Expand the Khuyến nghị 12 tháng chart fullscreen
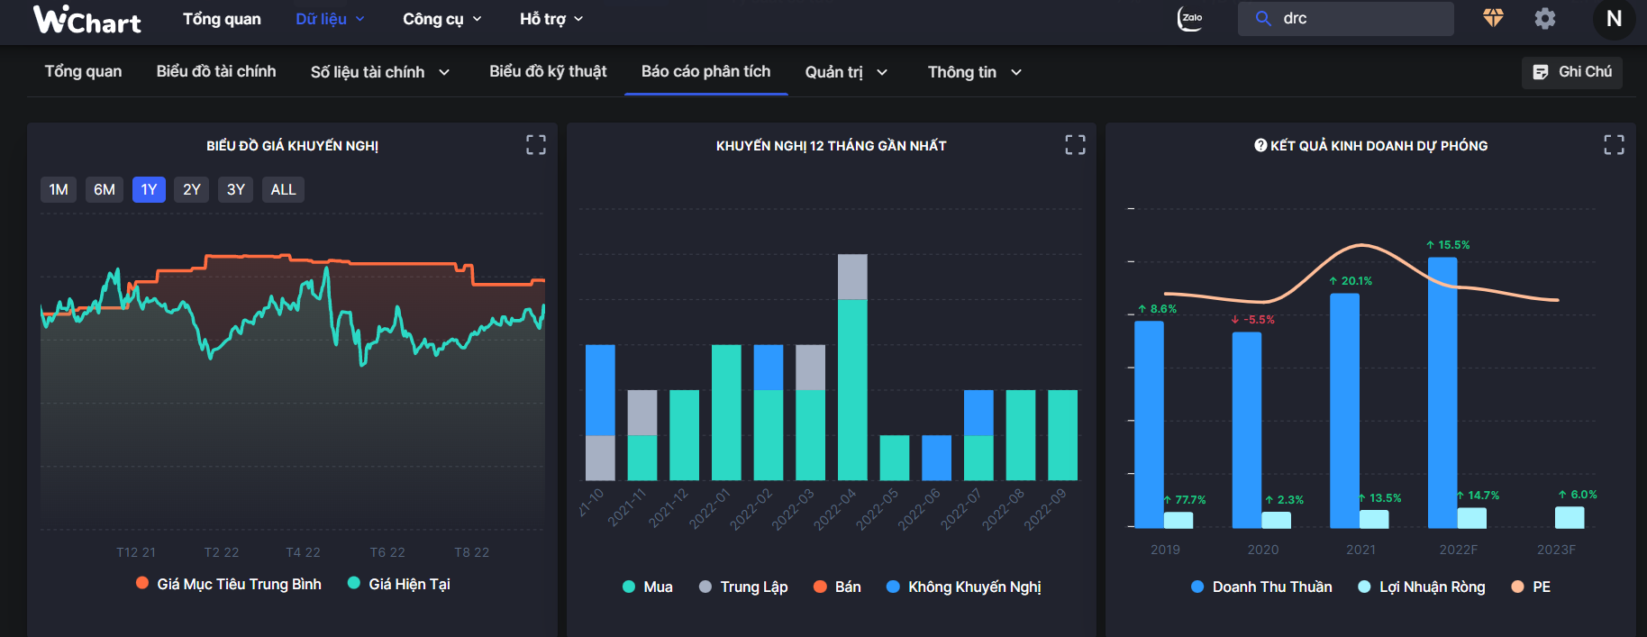The width and height of the screenshot is (1647, 637). [x=1075, y=145]
